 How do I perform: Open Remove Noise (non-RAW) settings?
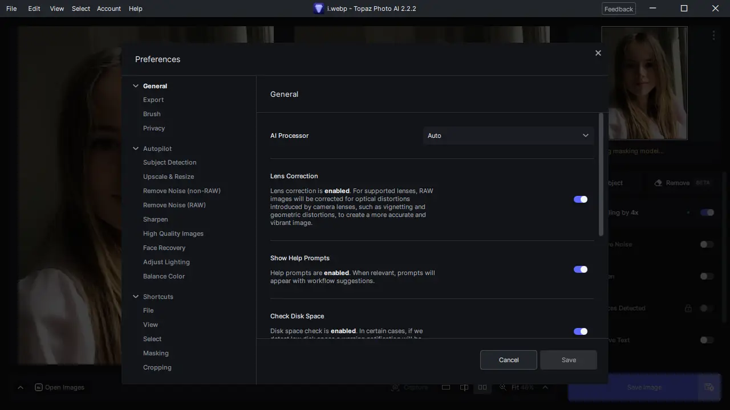pyautogui.click(x=182, y=191)
